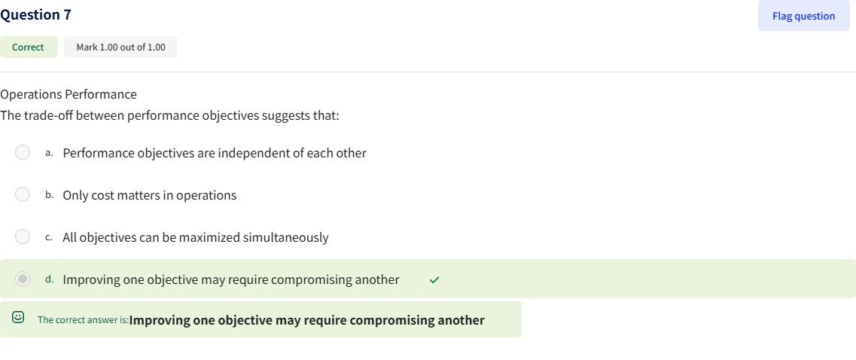The width and height of the screenshot is (856, 360).
Task: Choose "Only cost matters in operations" answer text
Action: coord(149,195)
